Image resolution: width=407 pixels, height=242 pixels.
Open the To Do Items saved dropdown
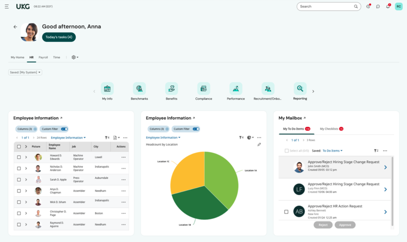coord(332,151)
